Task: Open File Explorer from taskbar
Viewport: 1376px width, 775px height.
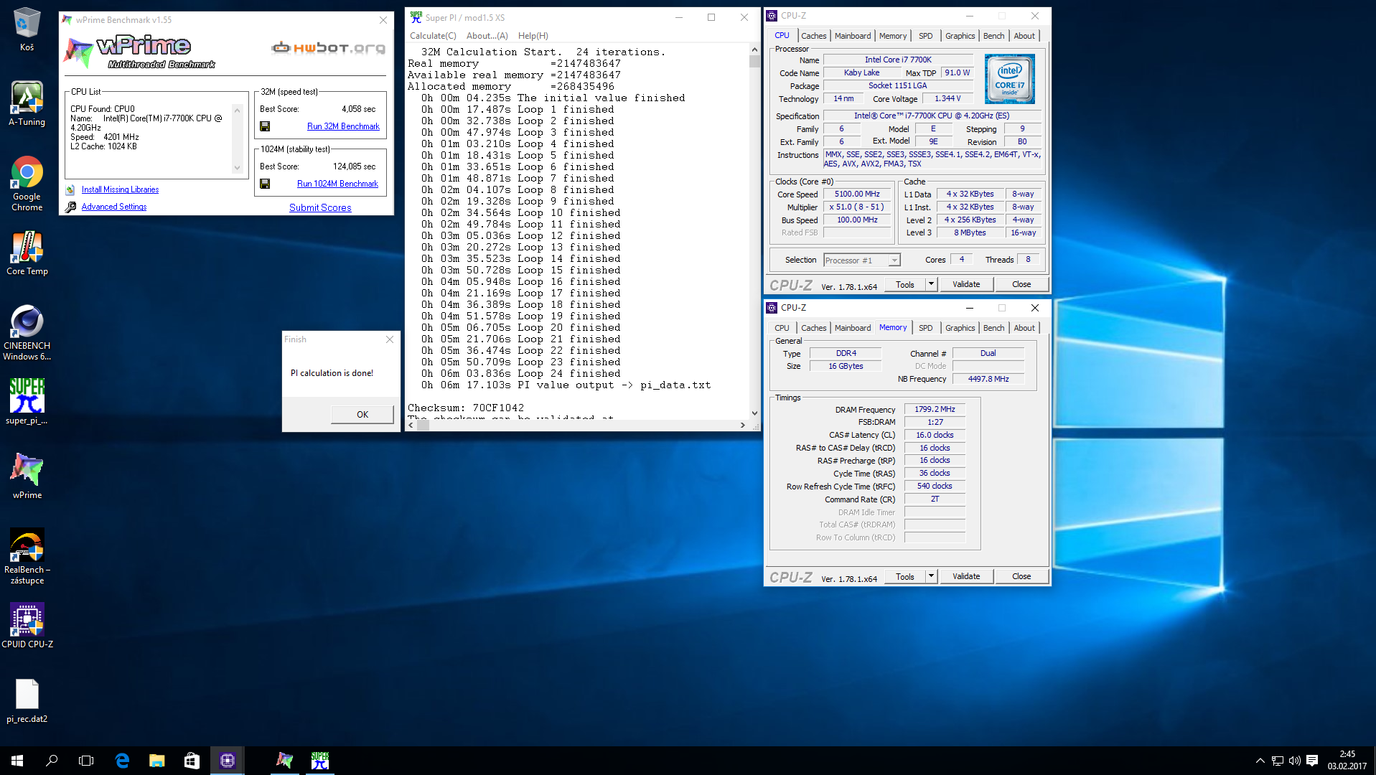Action: [x=156, y=761]
